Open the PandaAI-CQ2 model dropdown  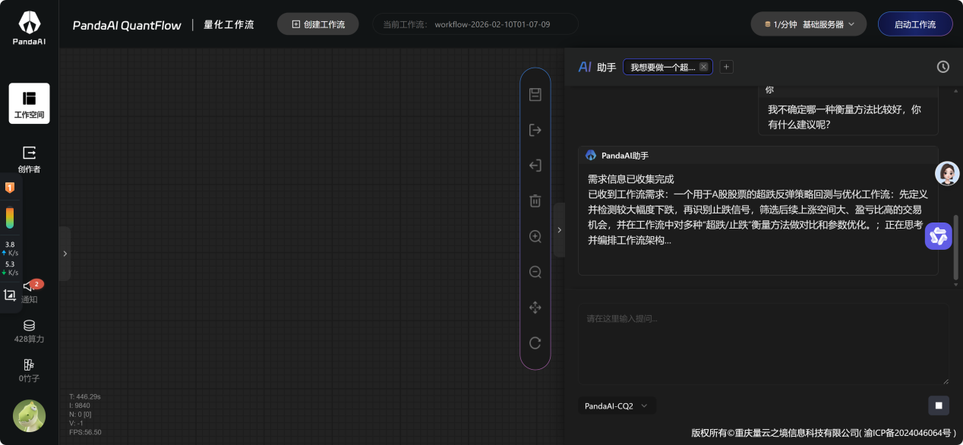click(x=616, y=406)
